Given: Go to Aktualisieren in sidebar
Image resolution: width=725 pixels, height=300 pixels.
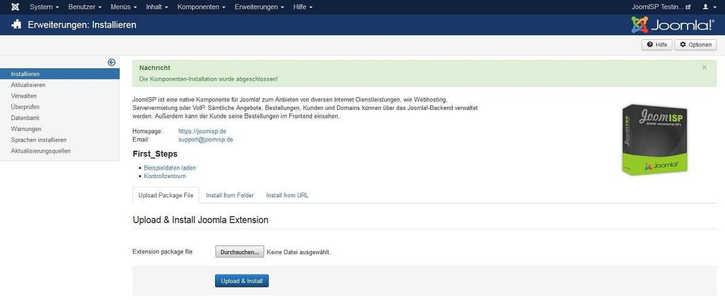Looking at the screenshot, I should pyautogui.click(x=28, y=85).
